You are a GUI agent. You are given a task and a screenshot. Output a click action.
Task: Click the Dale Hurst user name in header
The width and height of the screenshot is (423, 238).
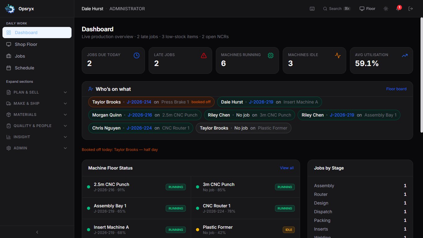[x=93, y=9]
